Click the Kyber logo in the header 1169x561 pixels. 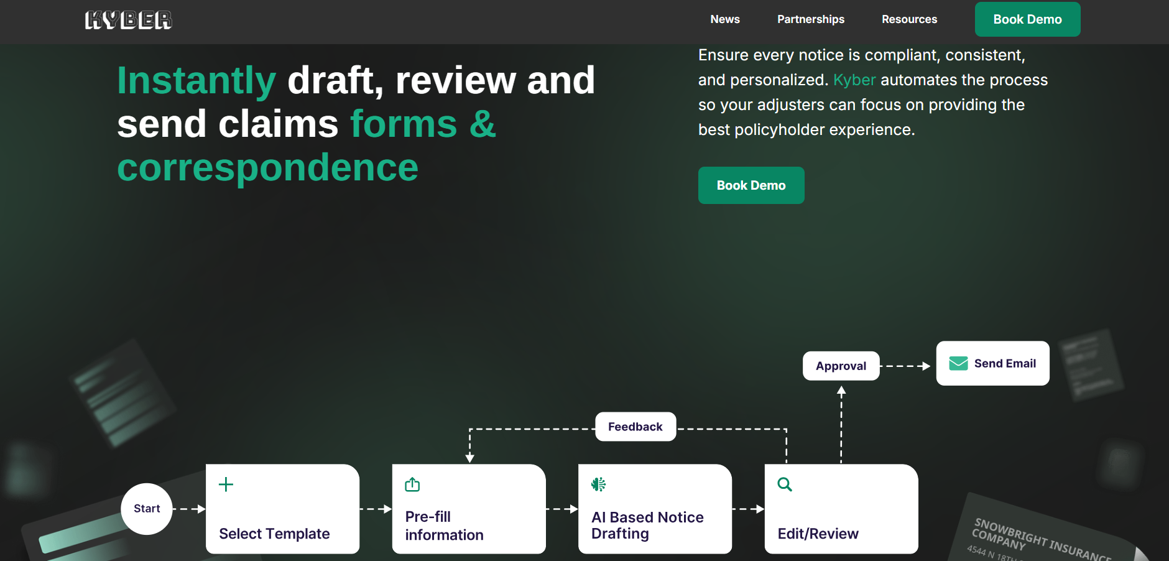click(x=128, y=20)
